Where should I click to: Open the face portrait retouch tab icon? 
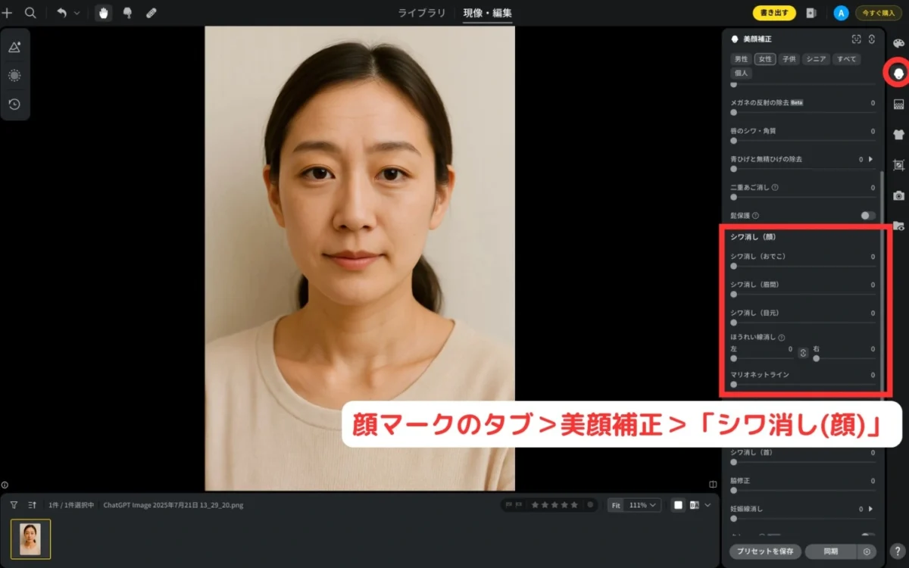pos(898,73)
